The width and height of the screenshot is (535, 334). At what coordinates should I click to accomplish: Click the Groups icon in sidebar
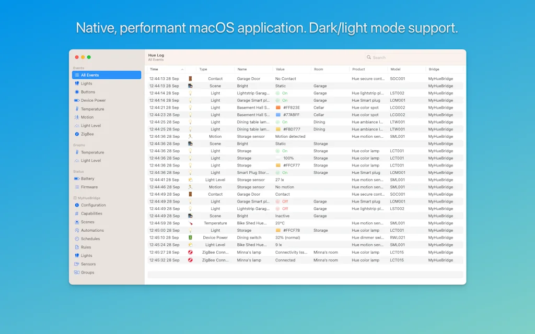[x=77, y=272]
